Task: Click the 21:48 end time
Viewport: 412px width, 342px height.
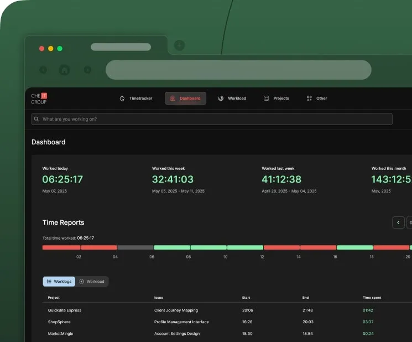Action: [x=307, y=310]
